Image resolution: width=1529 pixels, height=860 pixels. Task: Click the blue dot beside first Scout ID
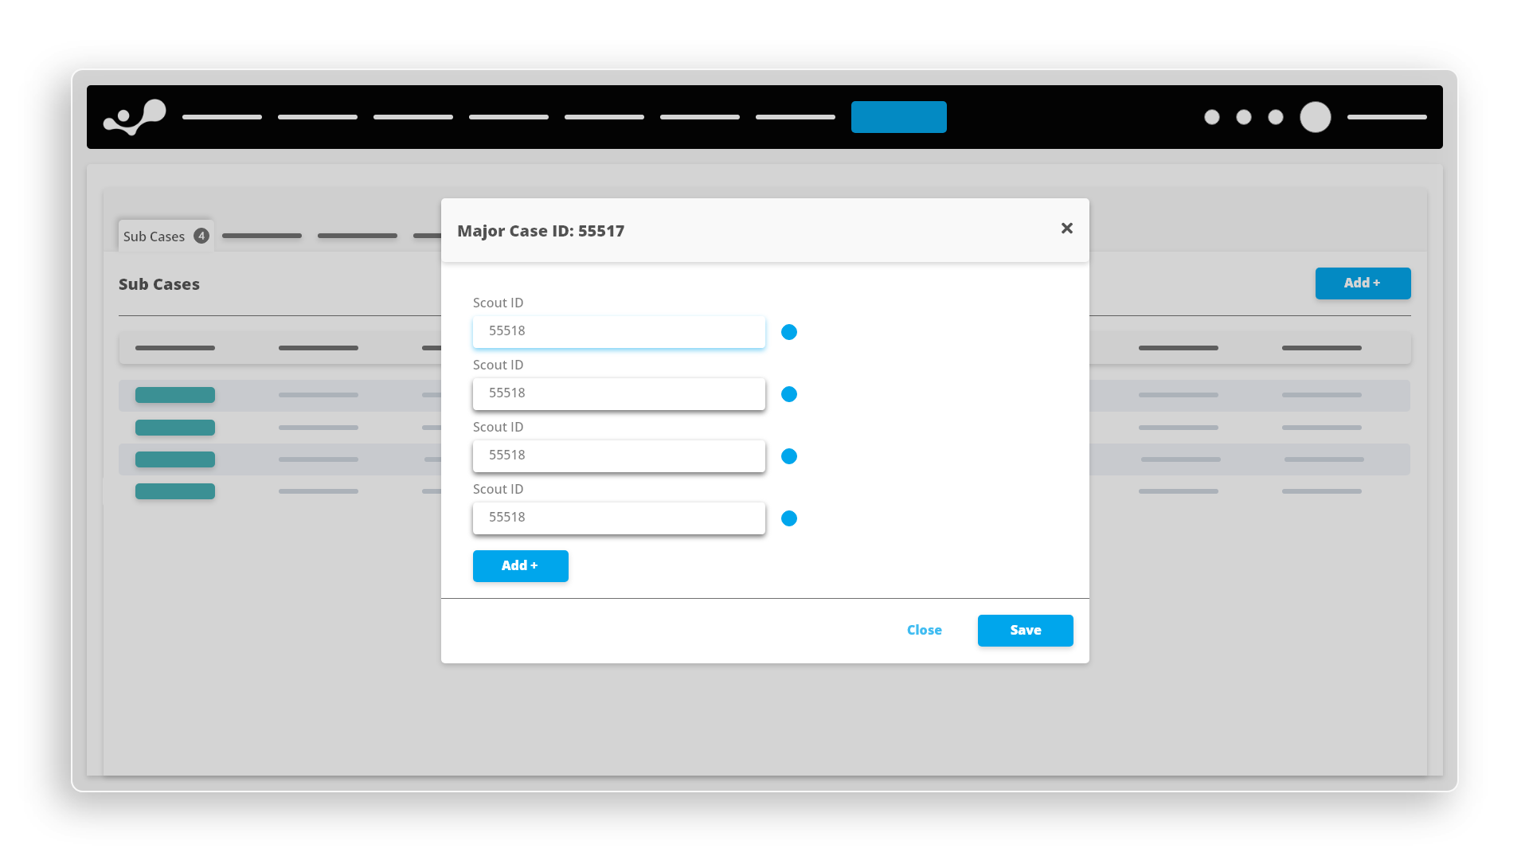pos(788,332)
